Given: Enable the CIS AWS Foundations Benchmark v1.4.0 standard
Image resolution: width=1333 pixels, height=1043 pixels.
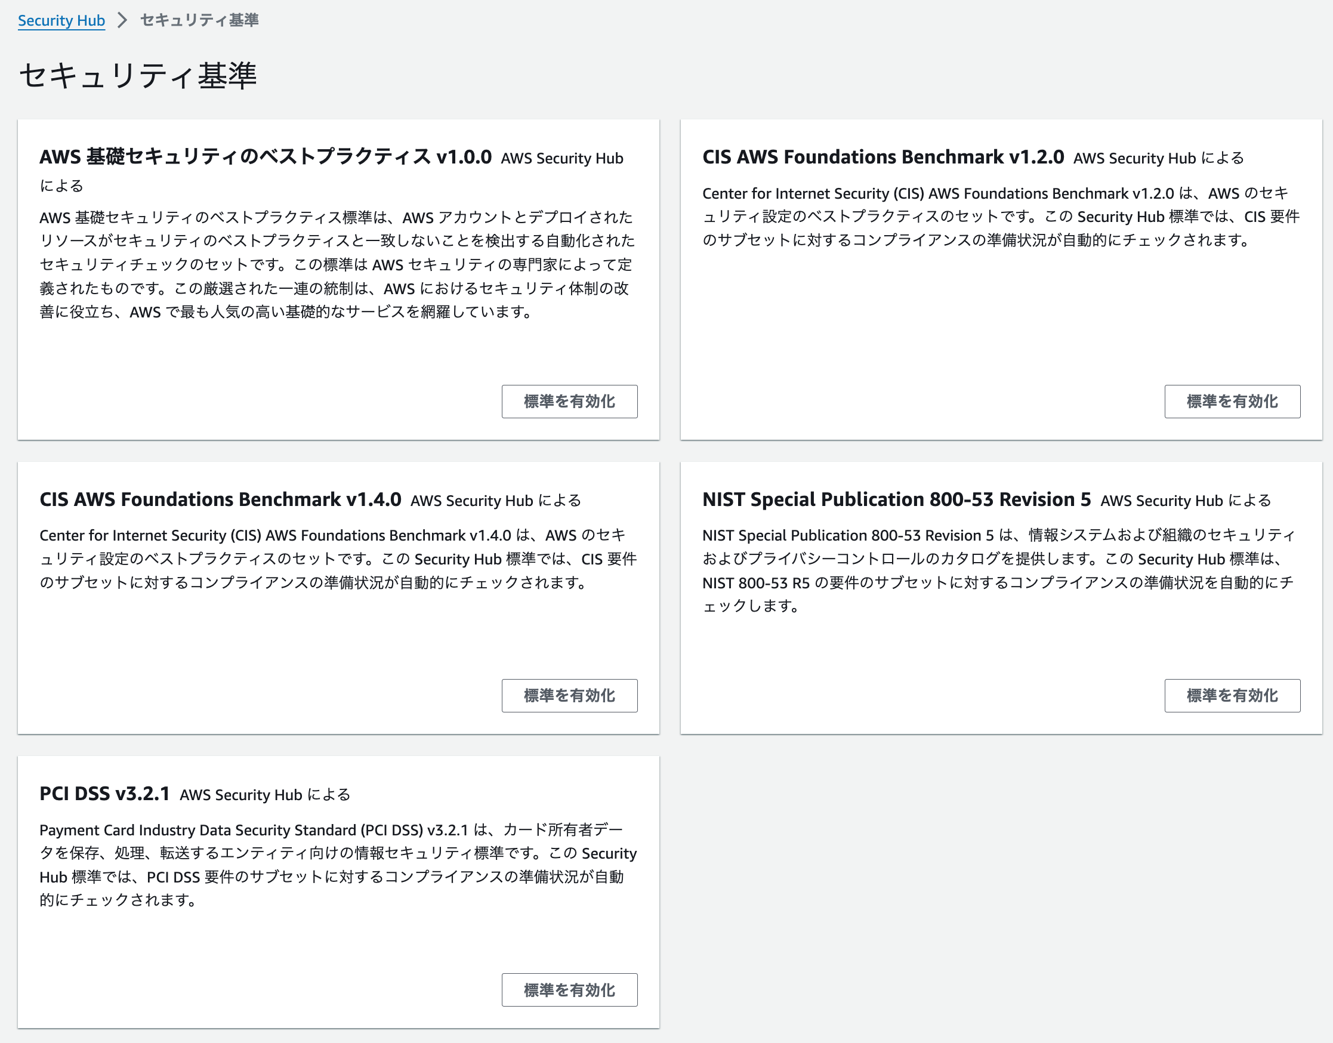Looking at the screenshot, I should tap(569, 696).
